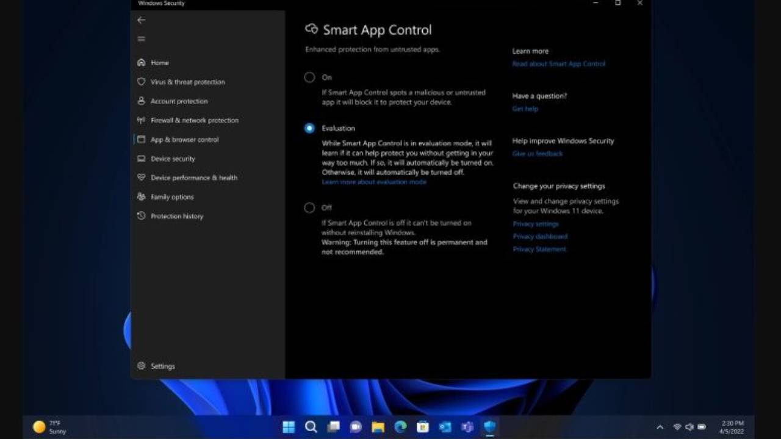
Task: Open Home in the sidebar
Action: 160,62
